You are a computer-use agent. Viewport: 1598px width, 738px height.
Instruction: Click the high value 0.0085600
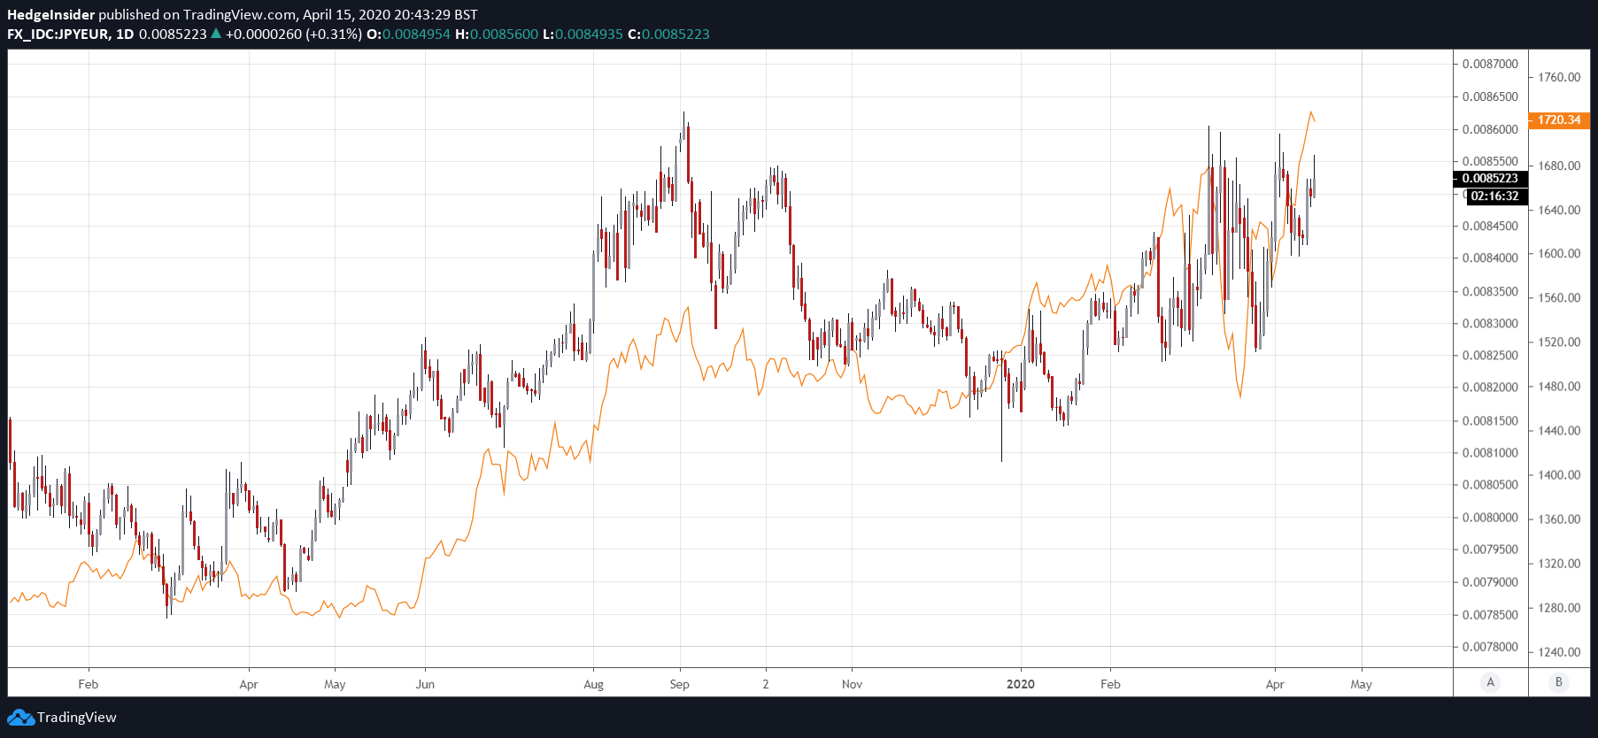[x=504, y=35]
